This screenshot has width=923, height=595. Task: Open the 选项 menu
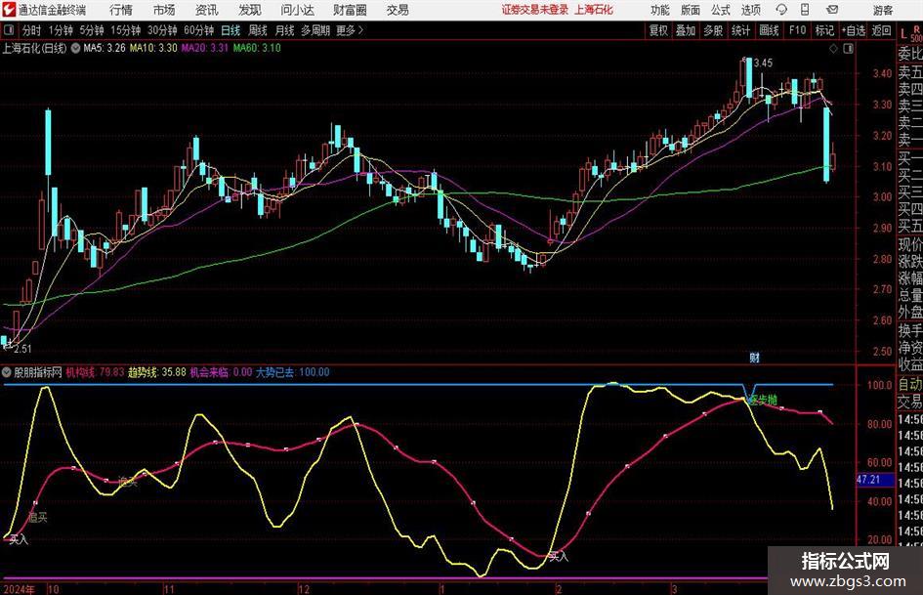pyautogui.click(x=750, y=10)
